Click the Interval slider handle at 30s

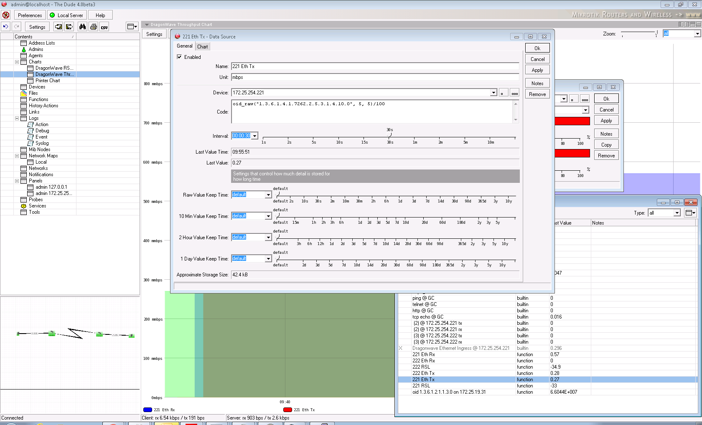pyautogui.click(x=390, y=135)
